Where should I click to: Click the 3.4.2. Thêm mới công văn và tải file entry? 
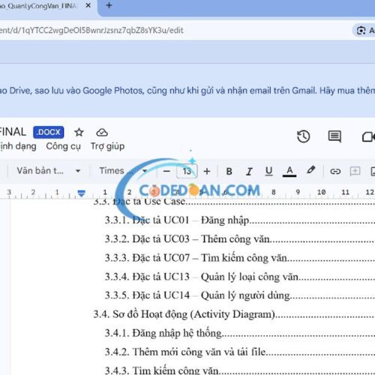[x=185, y=352]
